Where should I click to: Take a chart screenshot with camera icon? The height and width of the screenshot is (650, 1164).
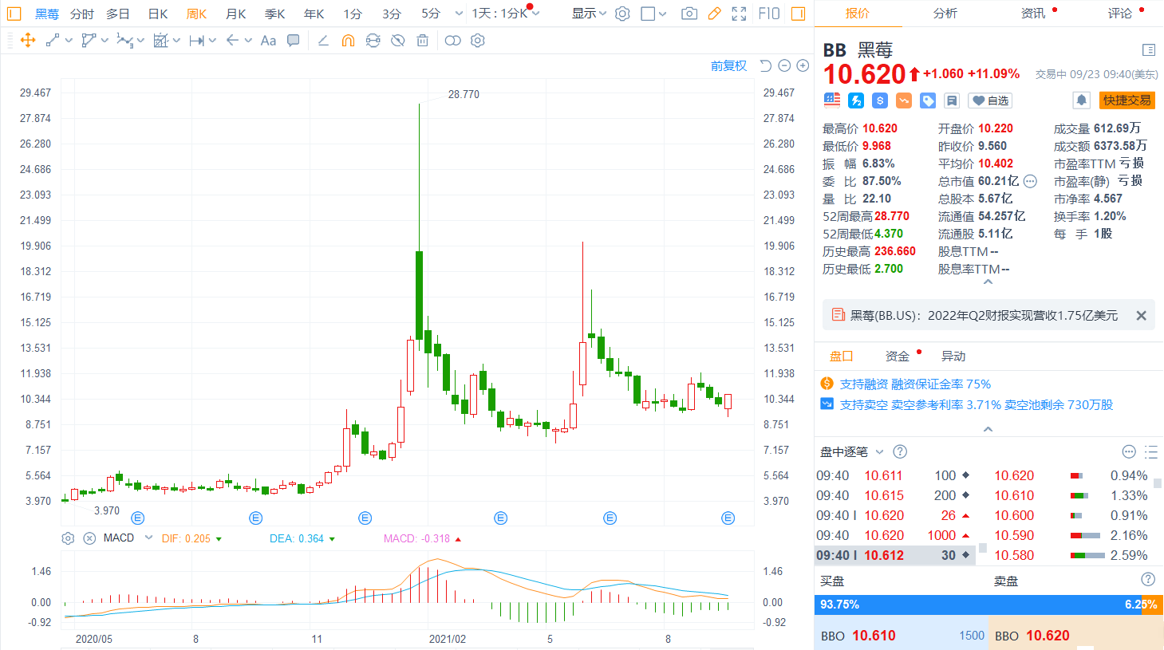[x=689, y=14]
